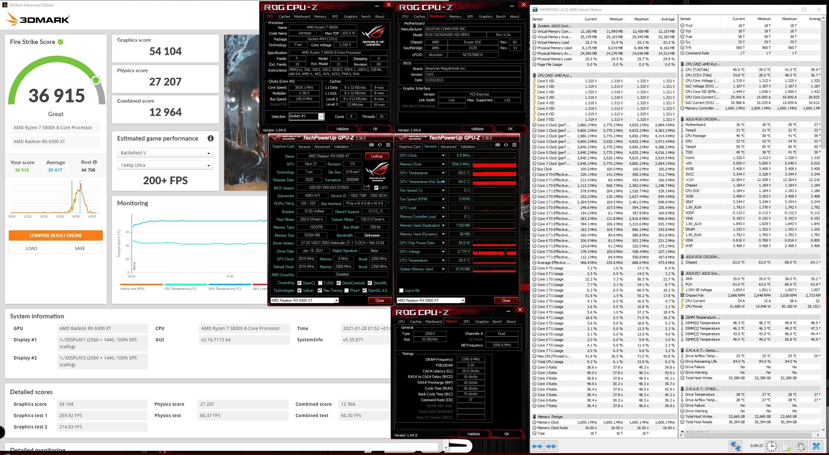Click HWiNFO second double-arrow layout button
The width and height of the screenshot is (829, 455).
551,446
